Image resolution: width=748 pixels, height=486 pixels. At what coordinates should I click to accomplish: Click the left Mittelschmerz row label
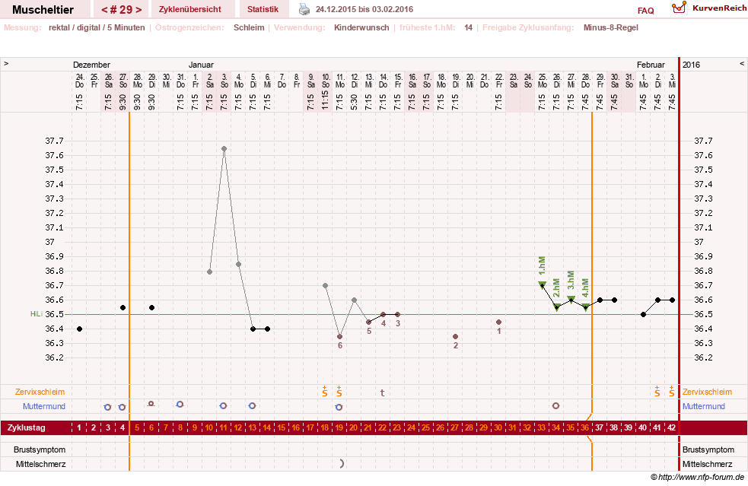tap(40, 464)
